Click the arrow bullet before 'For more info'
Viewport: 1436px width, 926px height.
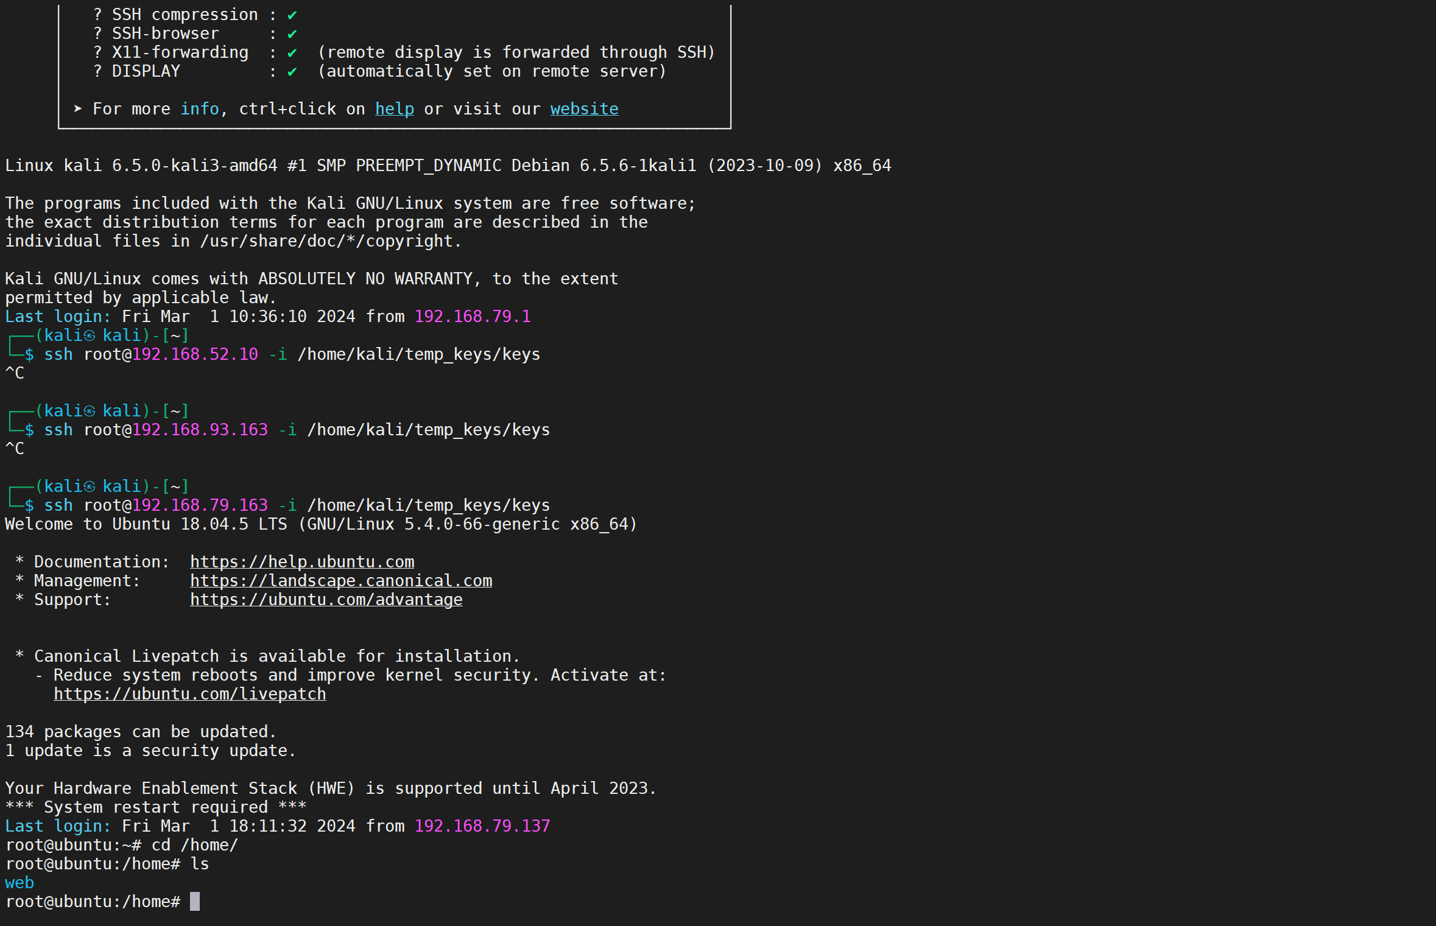[x=77, y=108]
